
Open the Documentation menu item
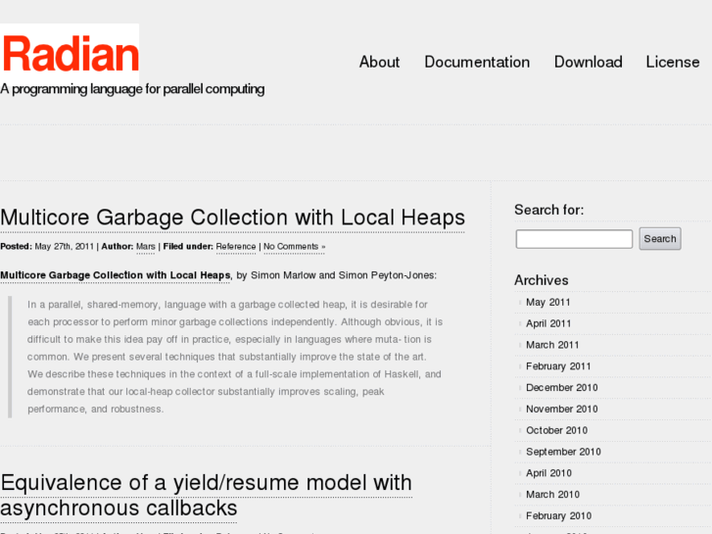point(477,62)
